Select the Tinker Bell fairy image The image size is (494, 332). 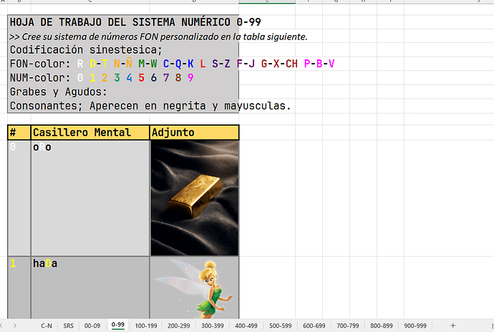(195, 288)
